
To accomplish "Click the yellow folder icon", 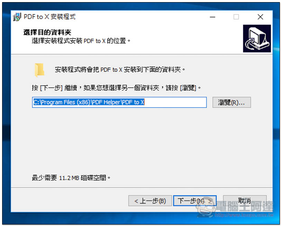I will tap(39, 70).
